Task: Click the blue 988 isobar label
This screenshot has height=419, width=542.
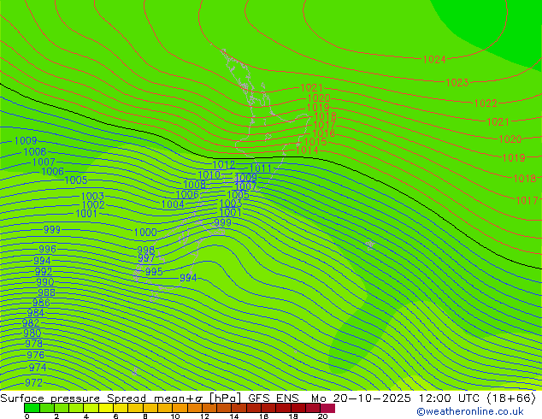Action: (x=47, y=292)
